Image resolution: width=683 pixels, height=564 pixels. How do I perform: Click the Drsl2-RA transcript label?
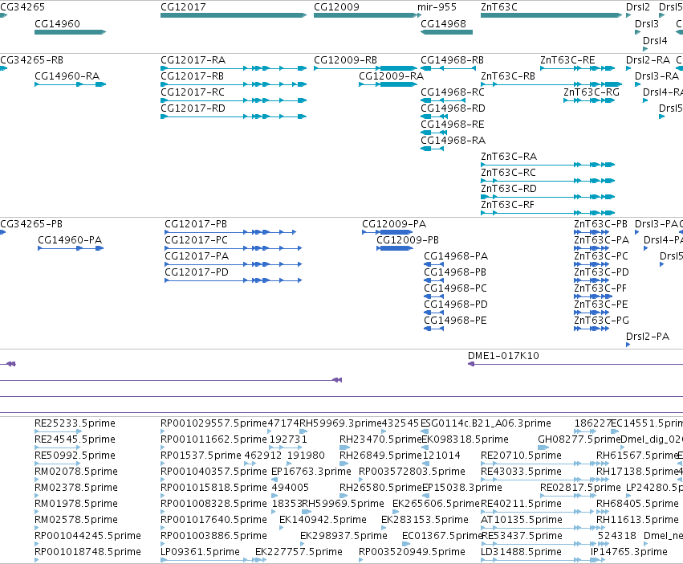648,60
